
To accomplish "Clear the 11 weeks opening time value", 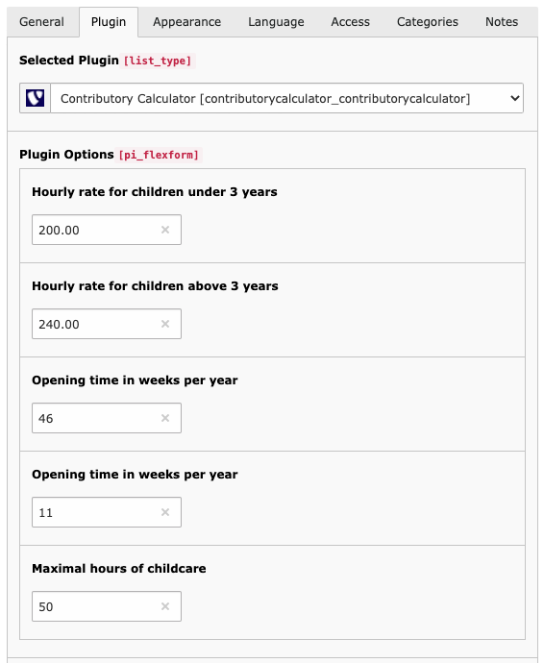I will tap(165, 512).
